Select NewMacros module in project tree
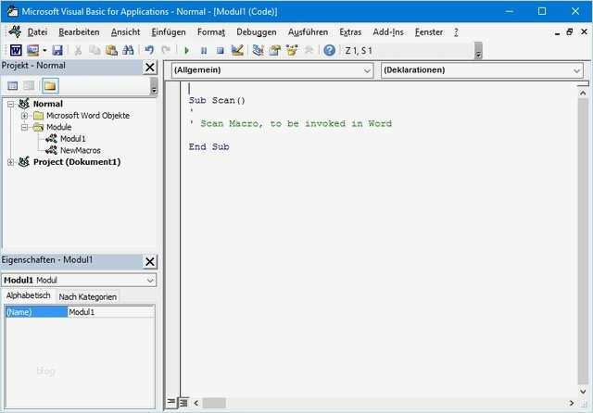Screen dimensions: 593x413 pos(80,150)
